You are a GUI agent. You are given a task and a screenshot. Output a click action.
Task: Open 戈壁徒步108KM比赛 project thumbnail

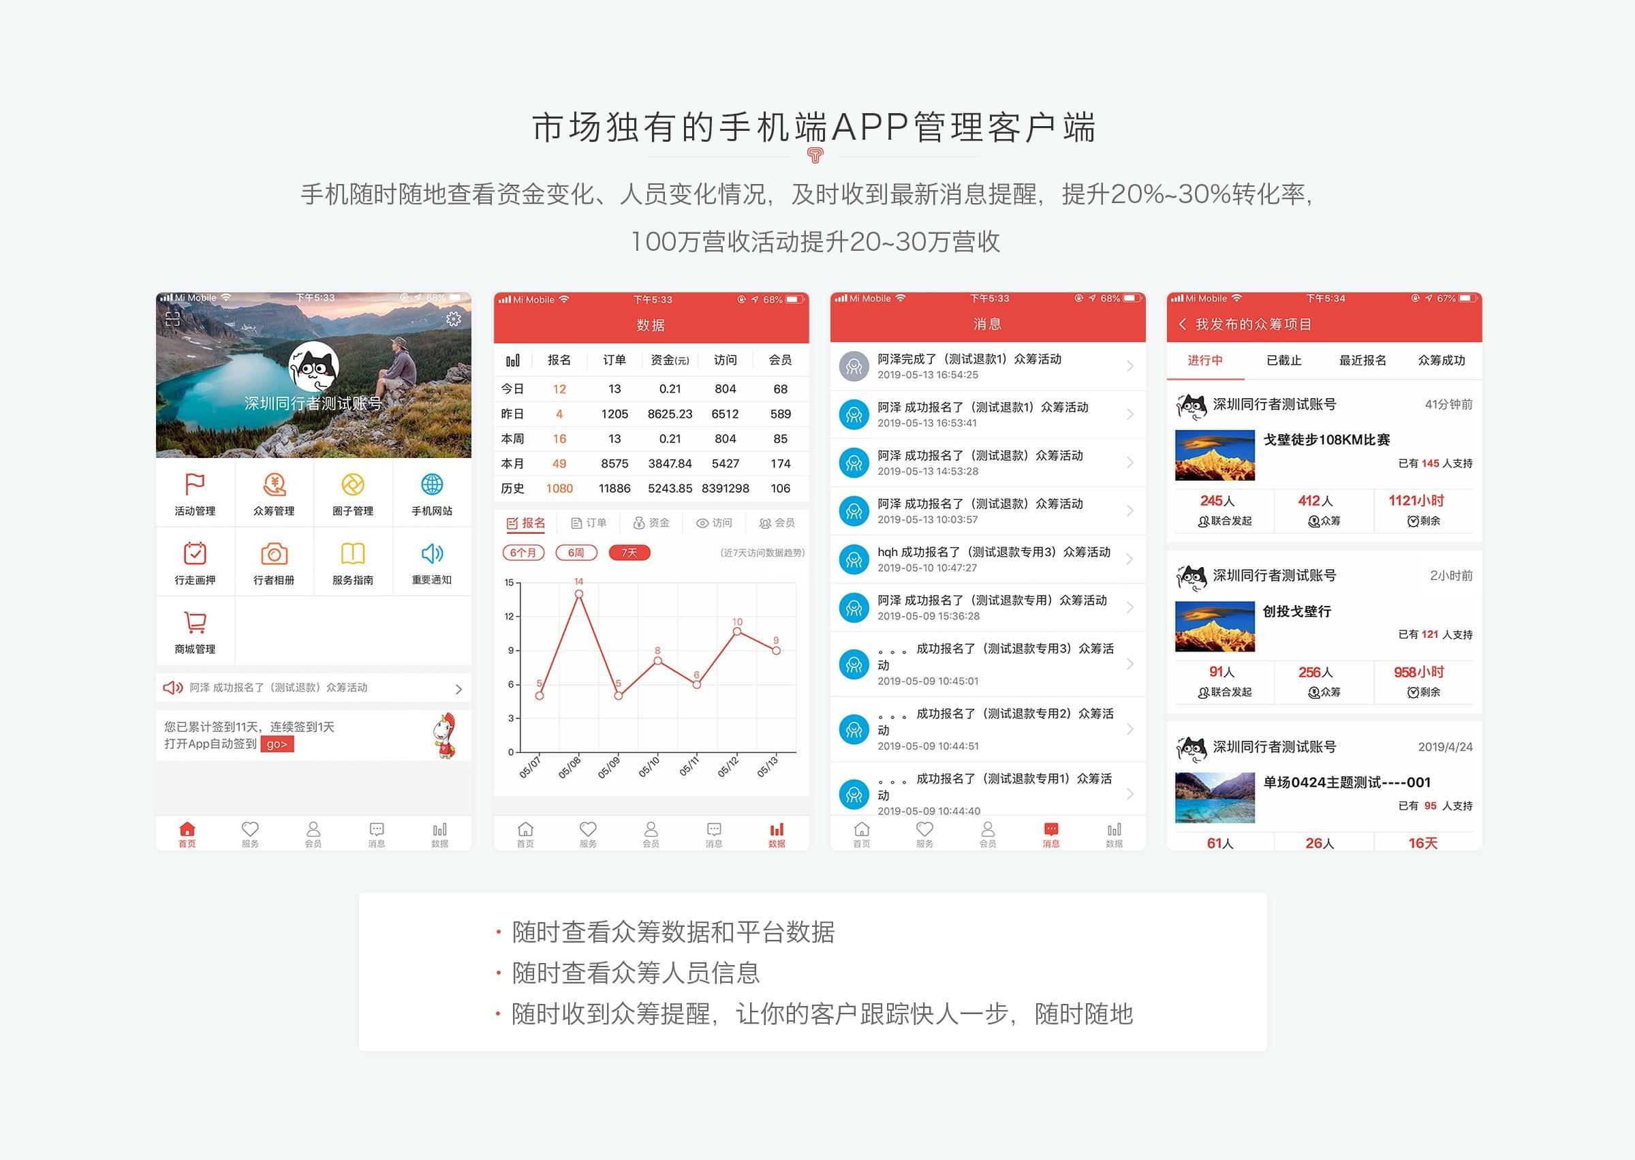(x=1215, y=455)
